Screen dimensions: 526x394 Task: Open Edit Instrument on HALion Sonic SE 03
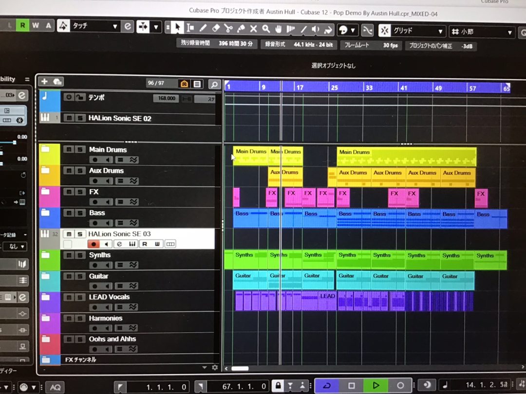coord(119,244)
